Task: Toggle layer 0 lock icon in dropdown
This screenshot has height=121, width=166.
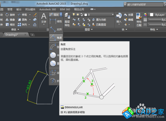Action: (82, 15)
